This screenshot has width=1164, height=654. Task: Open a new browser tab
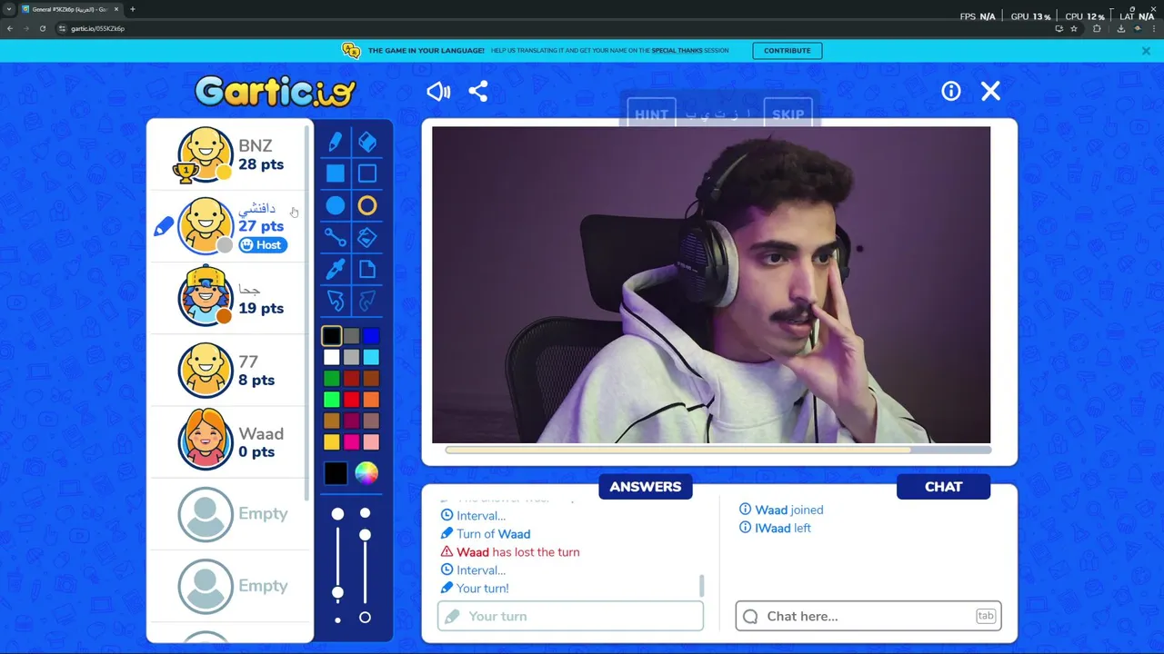[133, 9]
